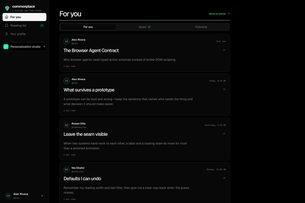Open Personalization studio
Image resolution: width=305 pixels, height=203 pixels.
[25, 46]
